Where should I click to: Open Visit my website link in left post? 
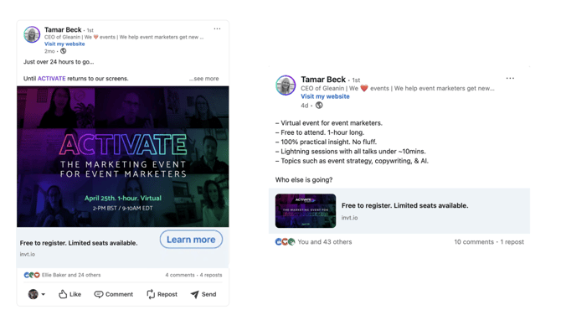(x=64, y=44)
